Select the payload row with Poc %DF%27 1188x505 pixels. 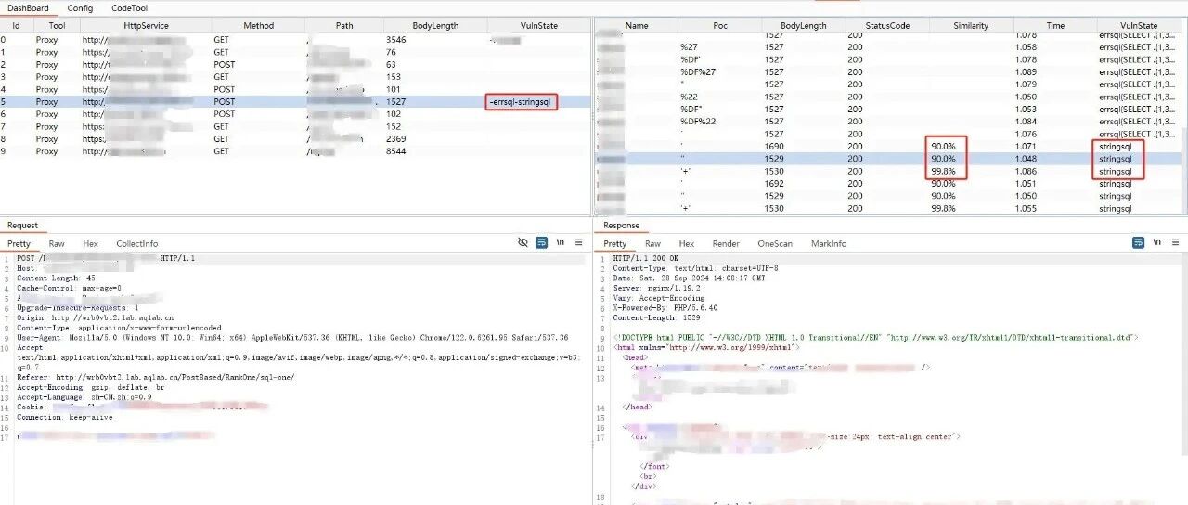click(888, 71)
